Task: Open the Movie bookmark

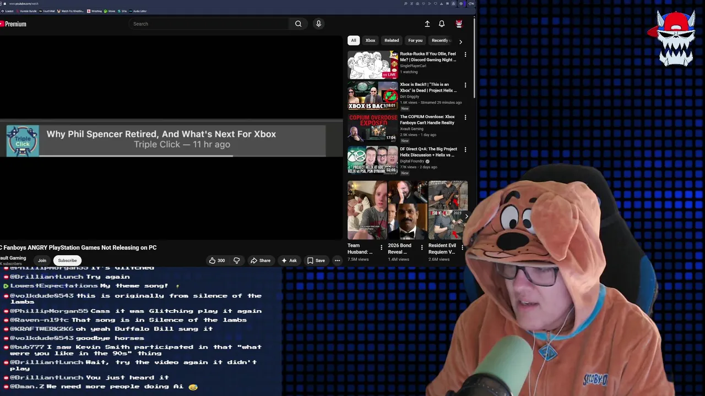Action: click(x=110, y=11)
